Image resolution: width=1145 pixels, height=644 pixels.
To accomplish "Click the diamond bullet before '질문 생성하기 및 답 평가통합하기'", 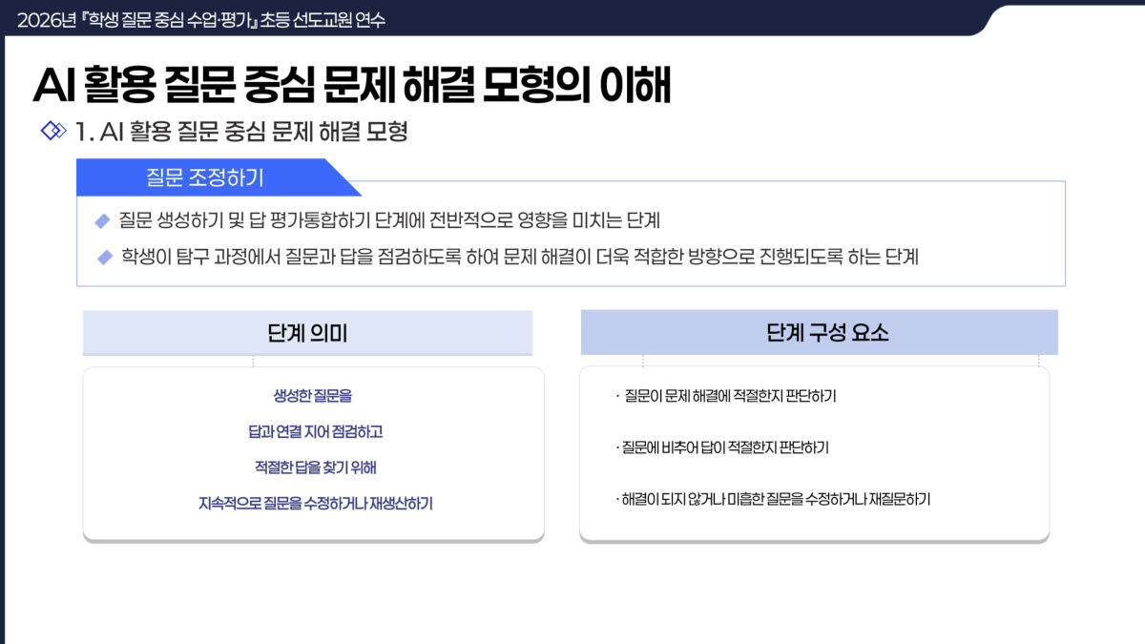I will (103, 221).
